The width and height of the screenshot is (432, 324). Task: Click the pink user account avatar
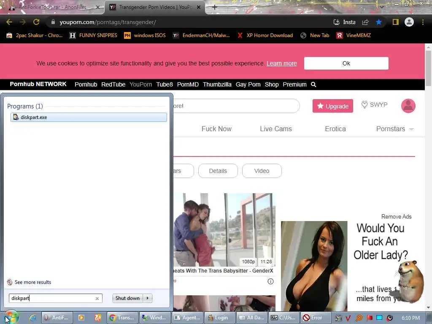tap(408, 106)
